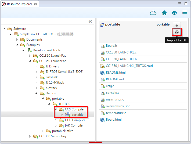Open the console.c file link
Image resolution: width=191 pixels, height=144 pixels.
click(x=113, y=93)
